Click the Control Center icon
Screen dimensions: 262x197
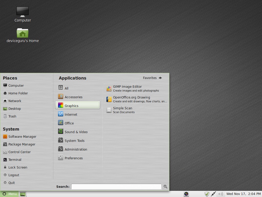coord(5,152)
